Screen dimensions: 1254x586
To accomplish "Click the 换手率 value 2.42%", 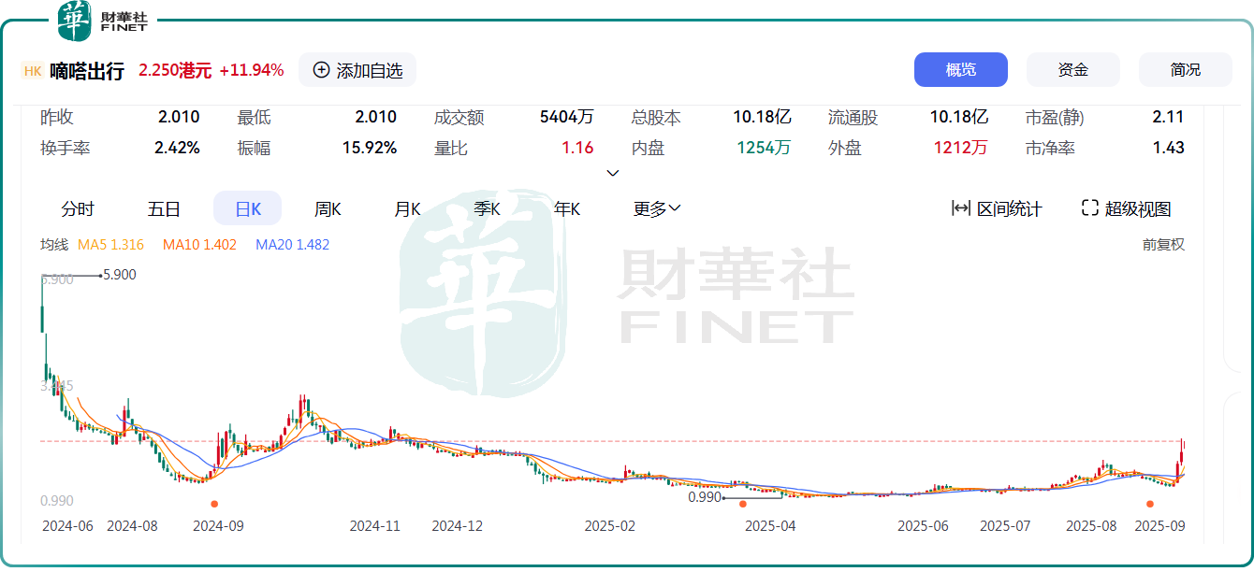I will click(179, 148).
